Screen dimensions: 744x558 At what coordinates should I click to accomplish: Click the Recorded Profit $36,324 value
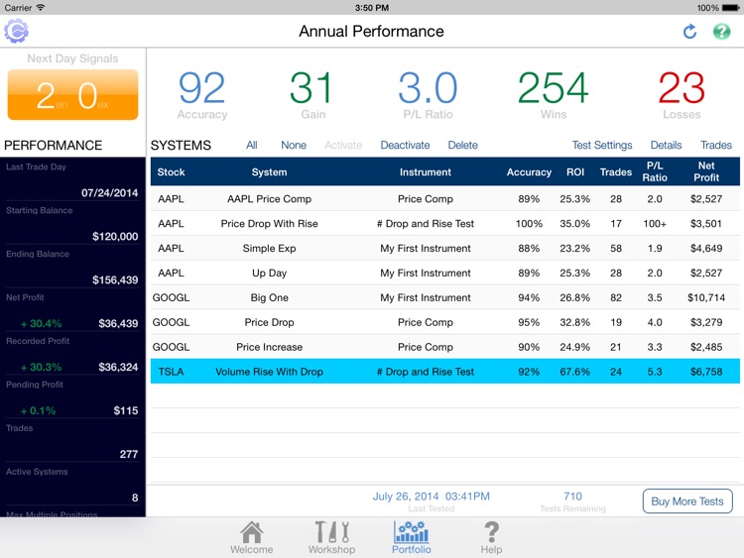point(118,368)
